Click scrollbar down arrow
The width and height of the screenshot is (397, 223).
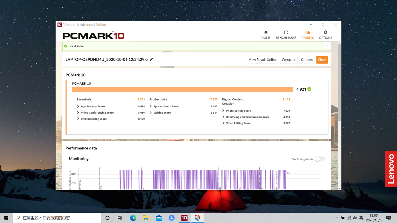click(x=340, y=188)
